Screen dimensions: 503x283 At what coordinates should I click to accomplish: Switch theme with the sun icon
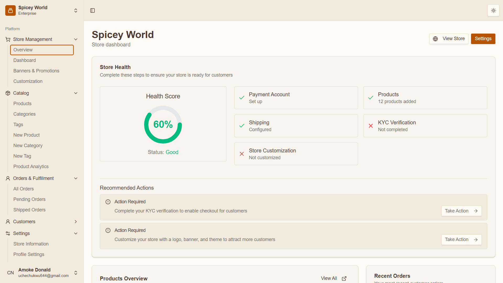pos(493,10)
